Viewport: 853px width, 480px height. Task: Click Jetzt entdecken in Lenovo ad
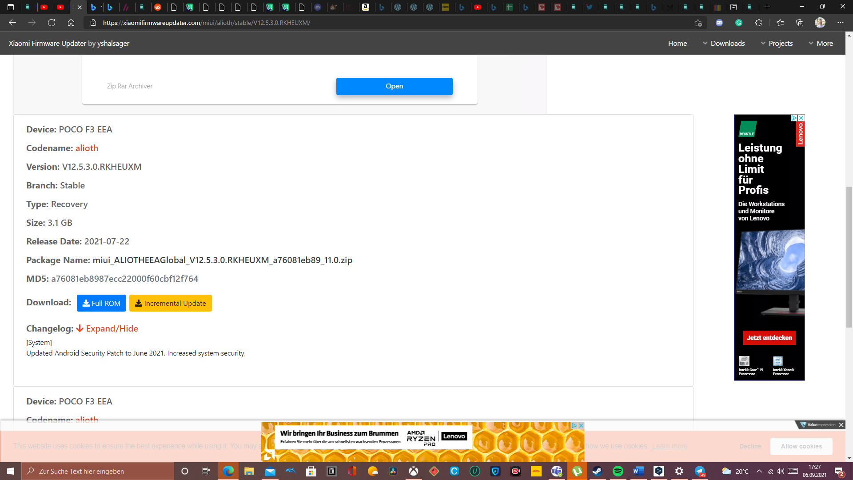point(769,338)
